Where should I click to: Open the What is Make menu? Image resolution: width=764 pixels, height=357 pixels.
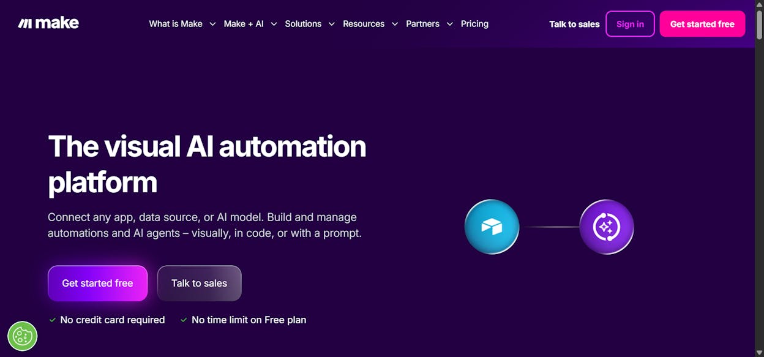(x=176, y=24)
